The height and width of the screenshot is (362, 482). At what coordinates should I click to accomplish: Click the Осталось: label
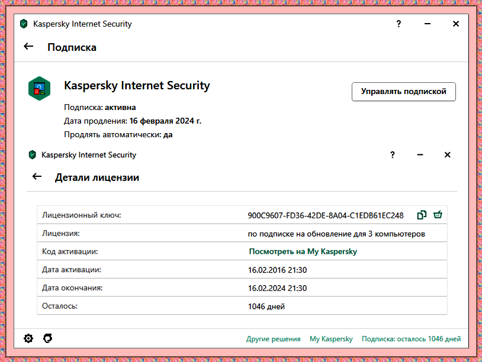point(60,306)
